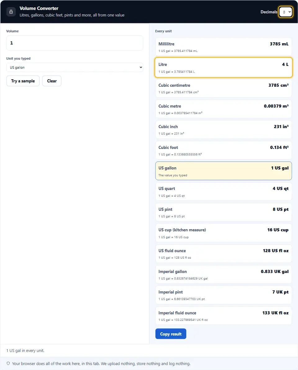
Task: Click the shield icon in the footer
Action: pos(8,363)
